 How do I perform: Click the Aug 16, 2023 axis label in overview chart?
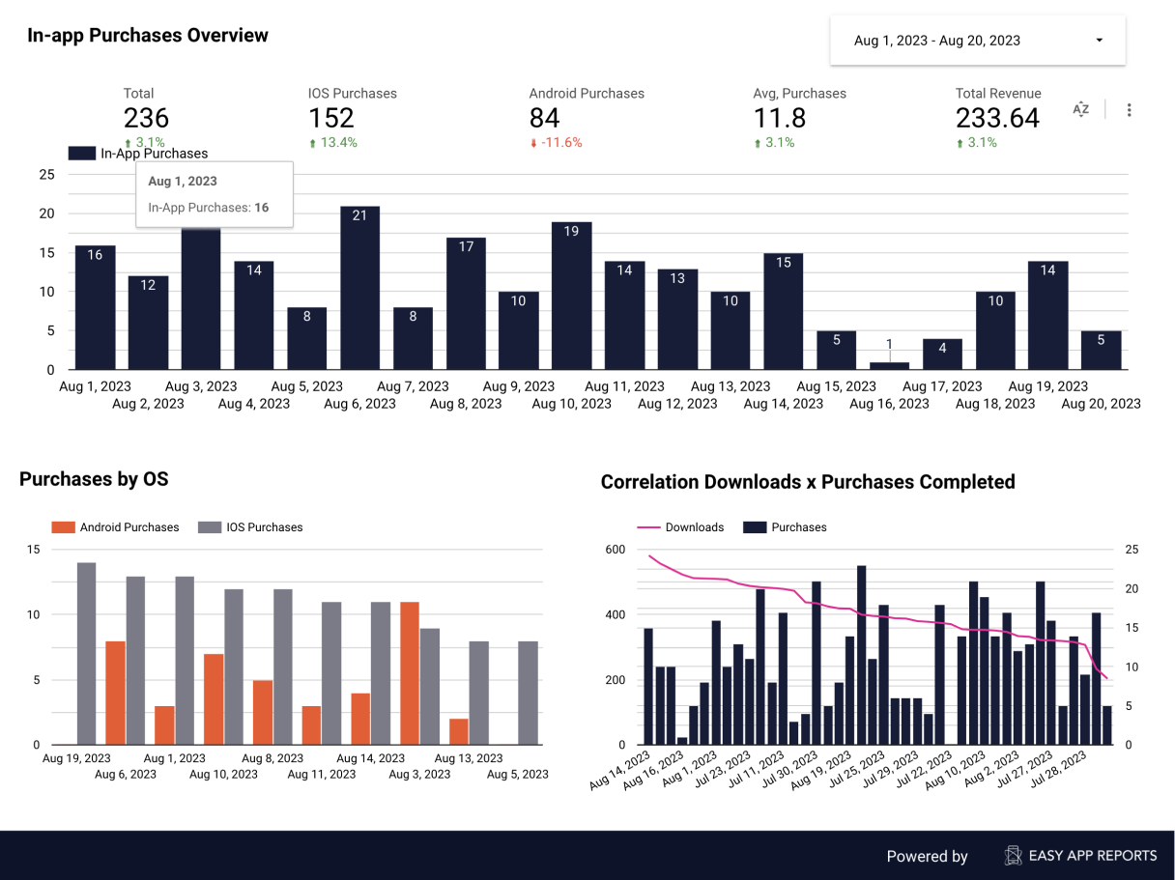coord(889,404)
